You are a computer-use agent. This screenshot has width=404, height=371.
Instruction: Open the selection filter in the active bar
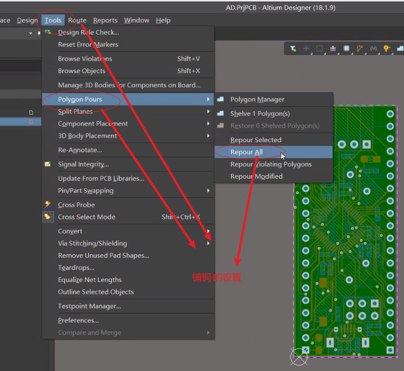click(293, 49)
